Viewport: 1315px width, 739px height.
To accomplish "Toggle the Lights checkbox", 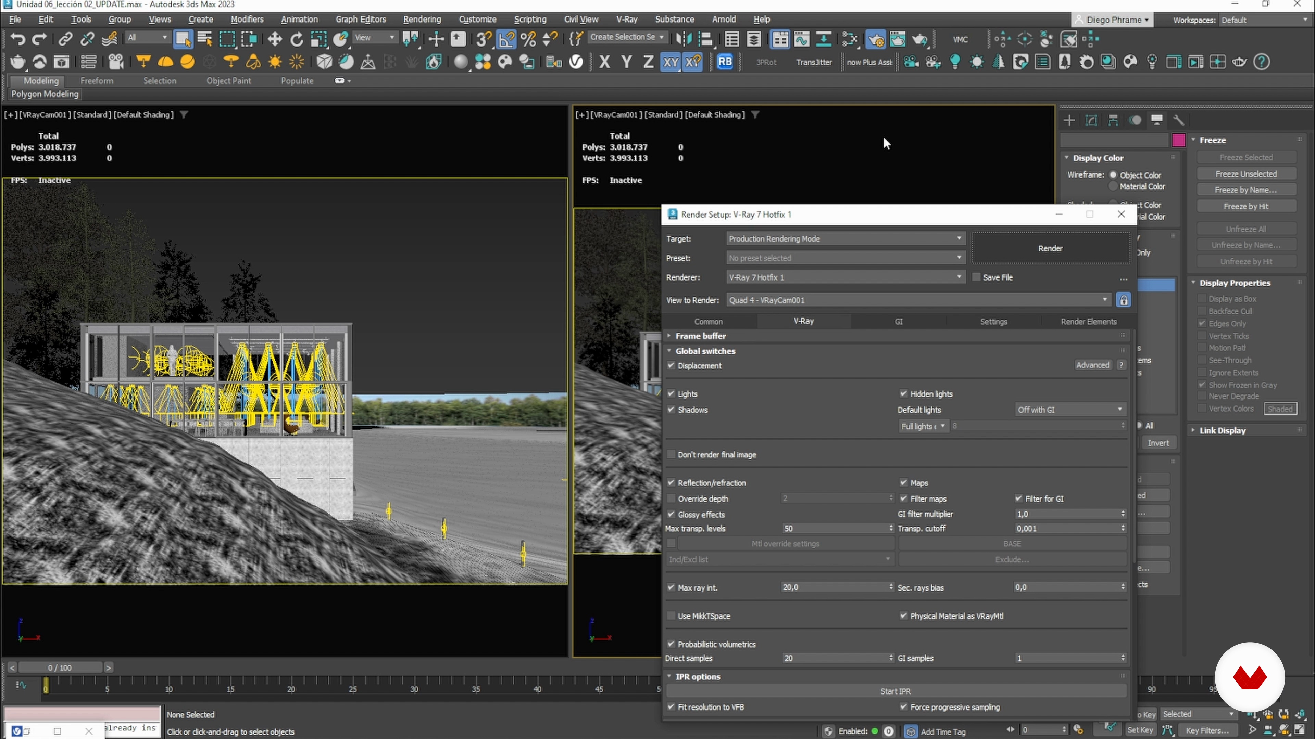I will tap(671, 394).
